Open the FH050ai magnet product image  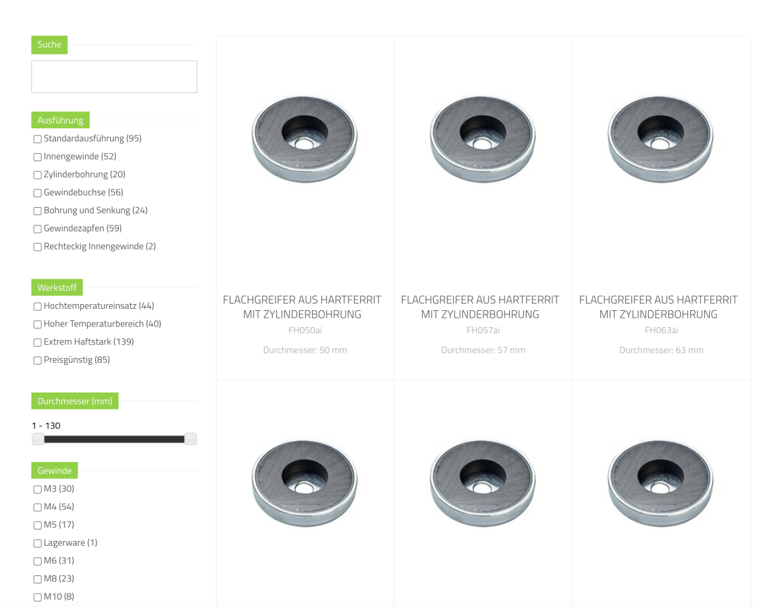pos(305,139)
